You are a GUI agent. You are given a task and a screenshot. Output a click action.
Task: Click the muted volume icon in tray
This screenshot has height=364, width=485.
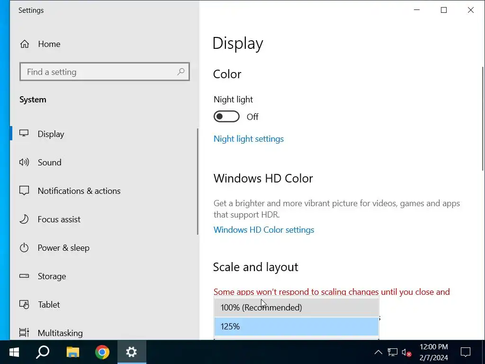click(406, 352)
